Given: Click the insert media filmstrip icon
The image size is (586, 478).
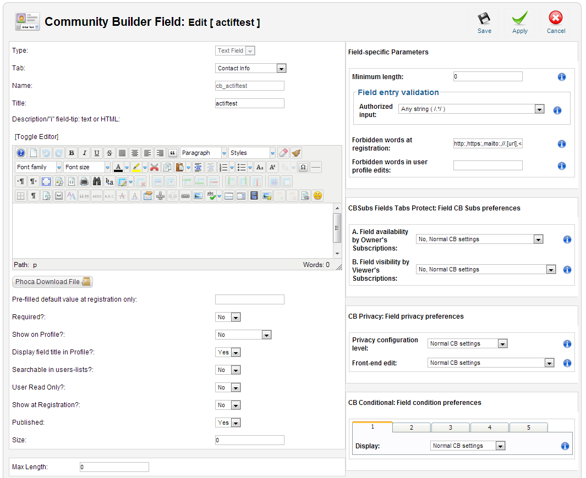Looking at the screenshot, I should pos(254,196).
